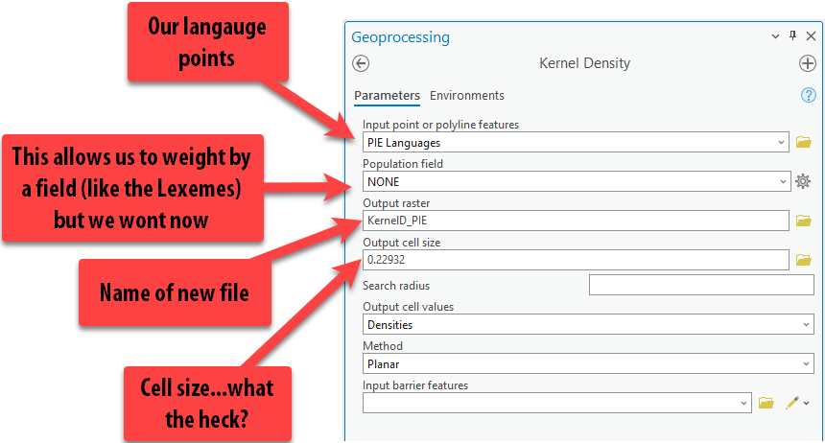Browse folder for Input barrier features
This screenshot has height=443, width=825.
tap(766, 404)
